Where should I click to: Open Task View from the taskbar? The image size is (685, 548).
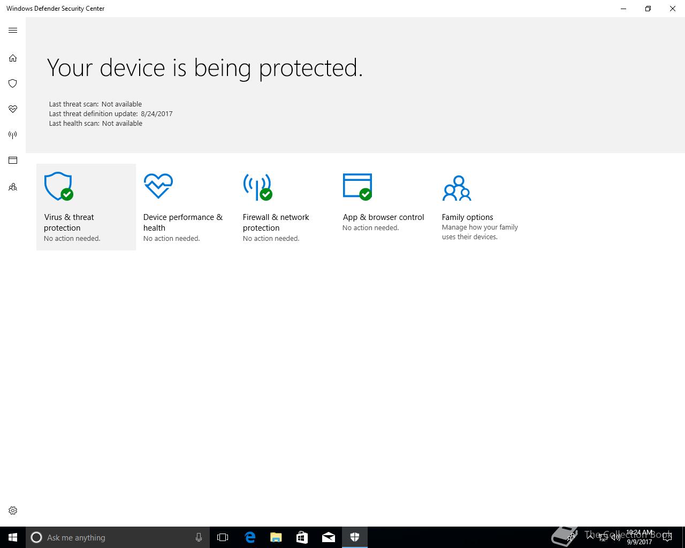[223, 537]
